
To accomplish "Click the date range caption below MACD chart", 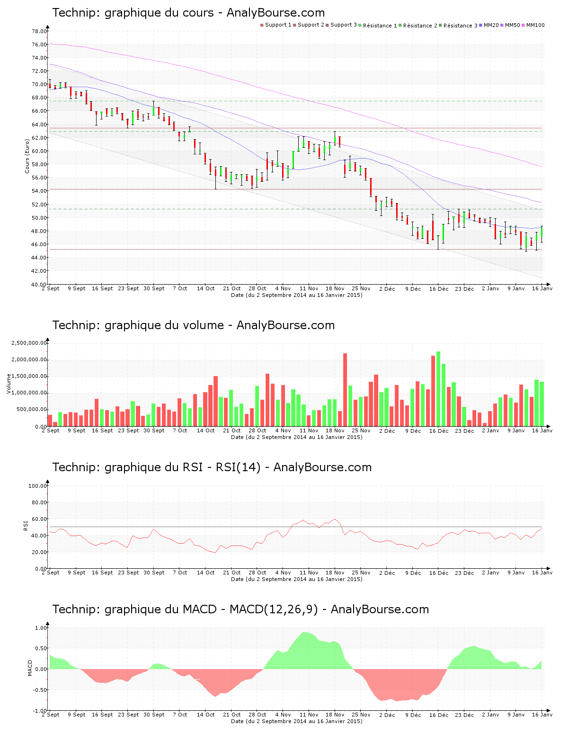I will tap(297, 721).
